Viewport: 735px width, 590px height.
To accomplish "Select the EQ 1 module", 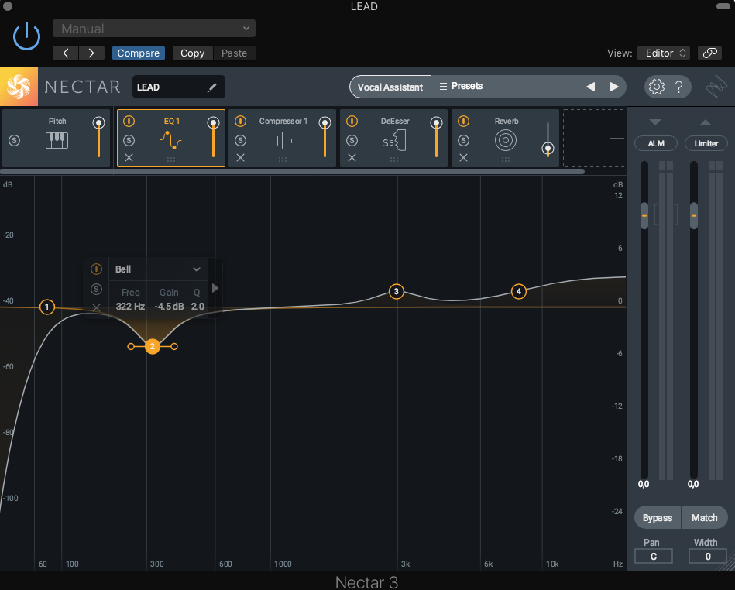I will pos(171,138).
